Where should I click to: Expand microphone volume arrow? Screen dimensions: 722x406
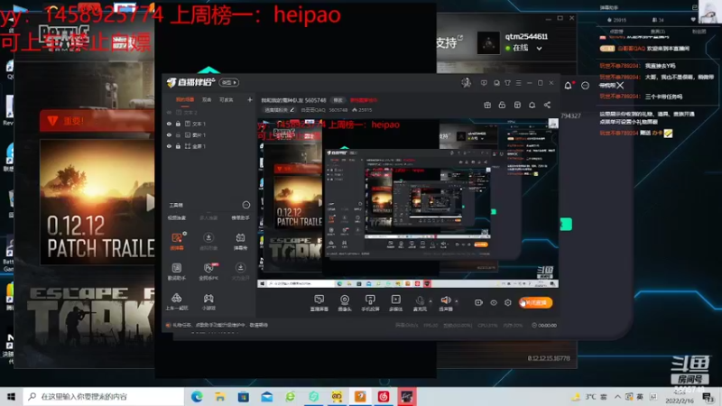point(430,301)
